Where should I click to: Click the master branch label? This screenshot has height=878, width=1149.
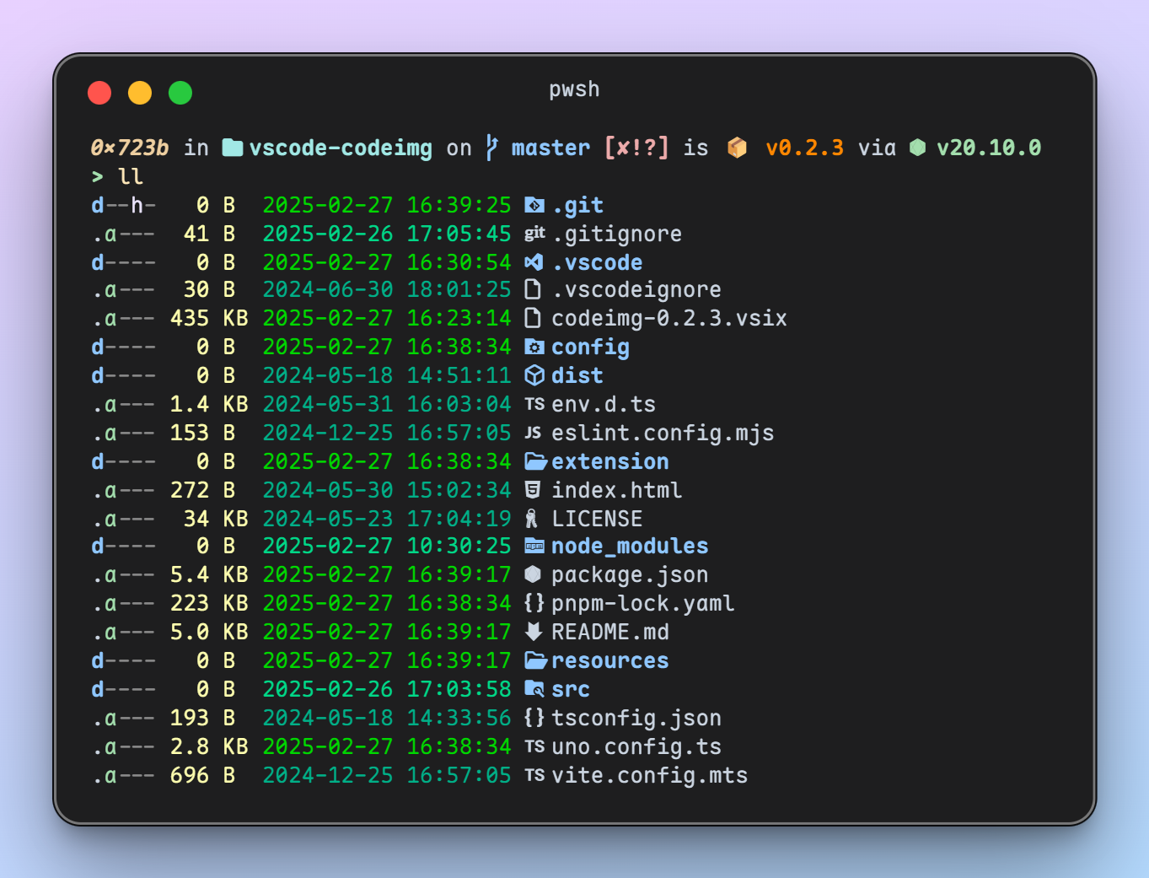click(550, 147)
